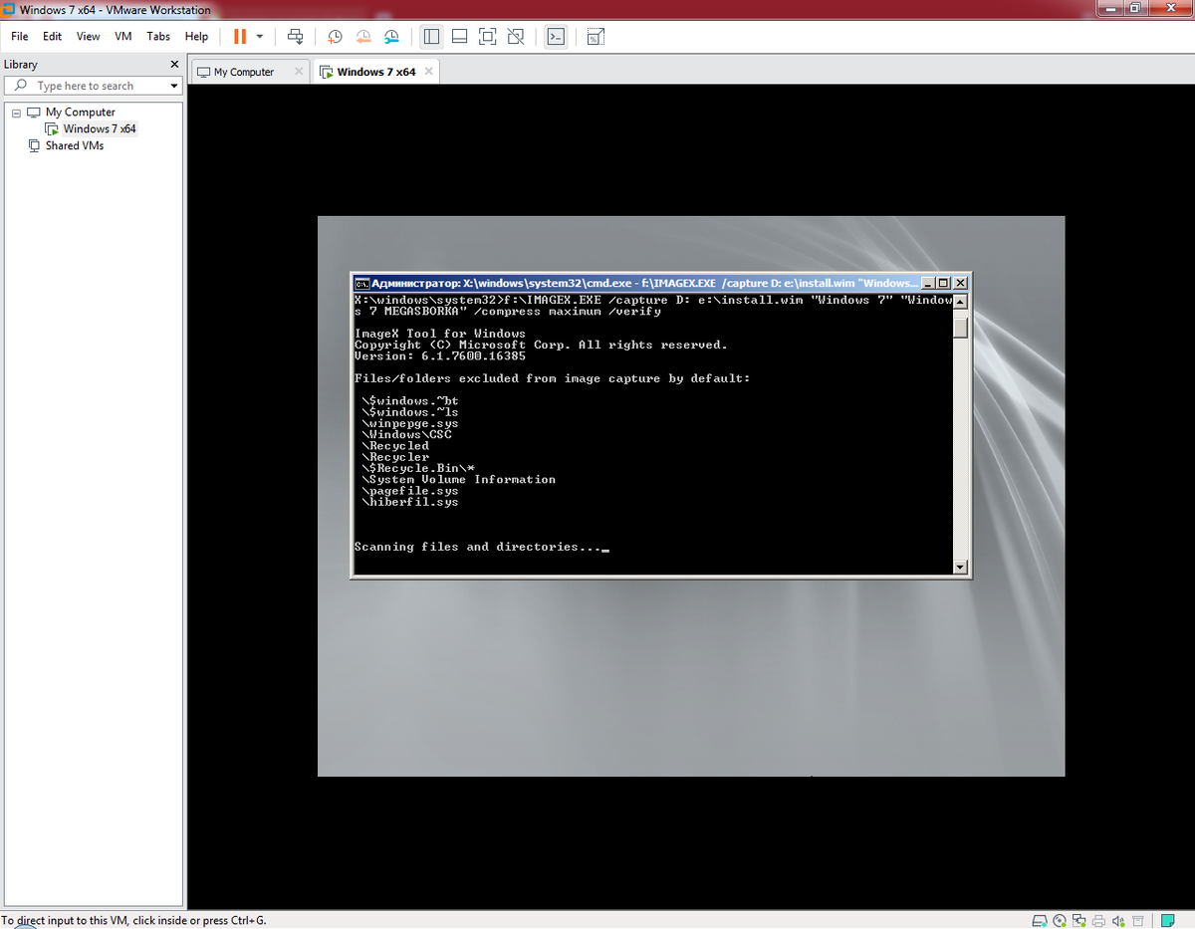This screenshot has width=1195, height=929.
Task: Maximize the VMware Workstation window
Action: pyautogui.click(x=1136, y=9)
